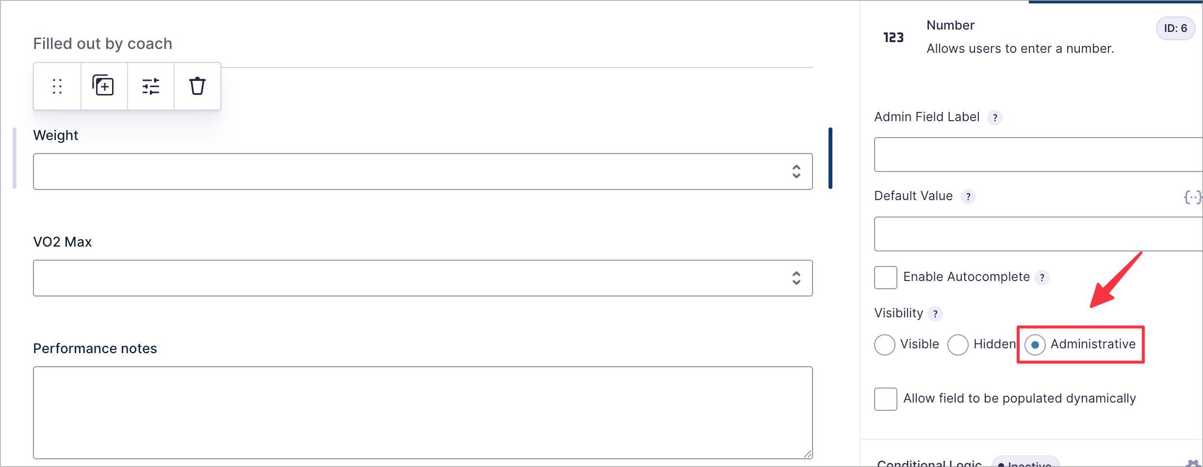Click the drag handle on the field toolbar
The height and width of the screenshot is (467, 1203).
pyautogui.click(x=57, y=86)
